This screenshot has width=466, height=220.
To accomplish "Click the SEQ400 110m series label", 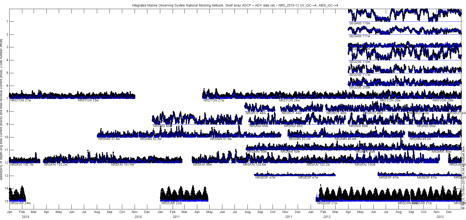I will coord(360,23).
